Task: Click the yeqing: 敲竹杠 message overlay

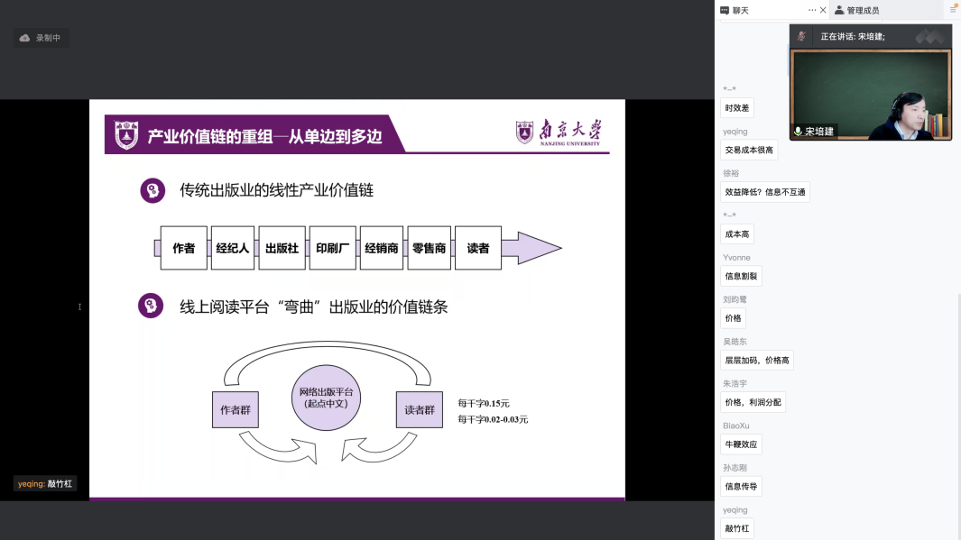Action: click(x=45, y=484)
